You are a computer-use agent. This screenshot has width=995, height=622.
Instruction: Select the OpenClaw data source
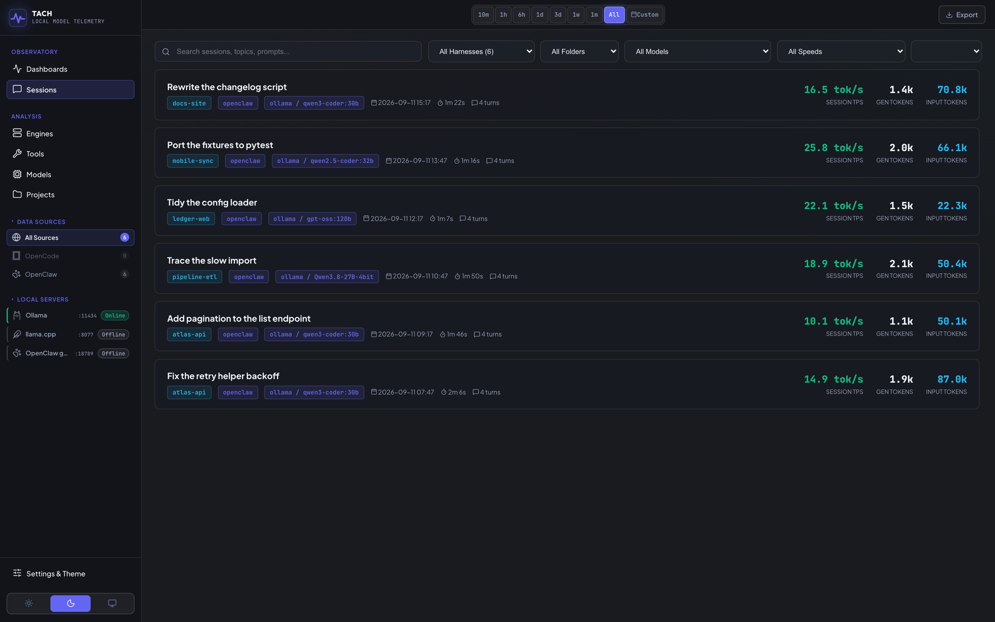click(71, 274)
